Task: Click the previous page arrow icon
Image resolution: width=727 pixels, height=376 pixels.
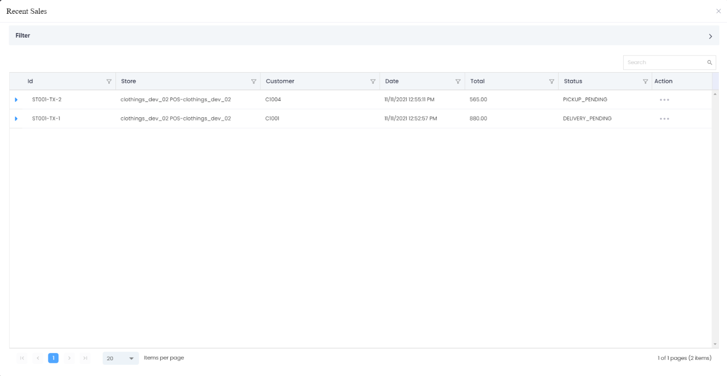Action: click(x=38, y=358)
